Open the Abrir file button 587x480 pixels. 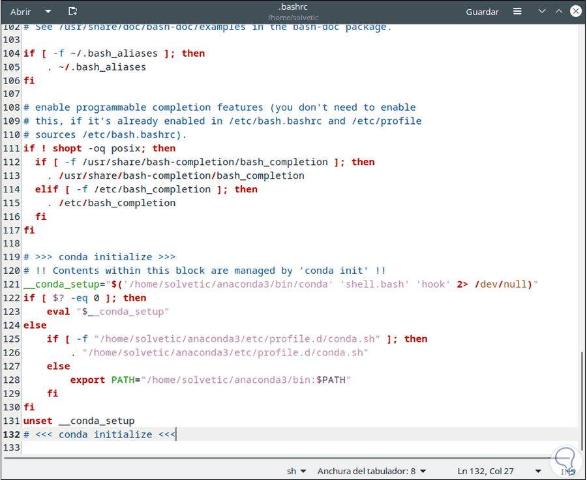click(x=20, y=12)
